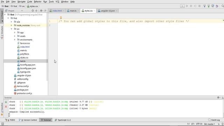This screenshot has width=224, height=126.
Task: Switch to the index.html editor tab
Action: 57,11
